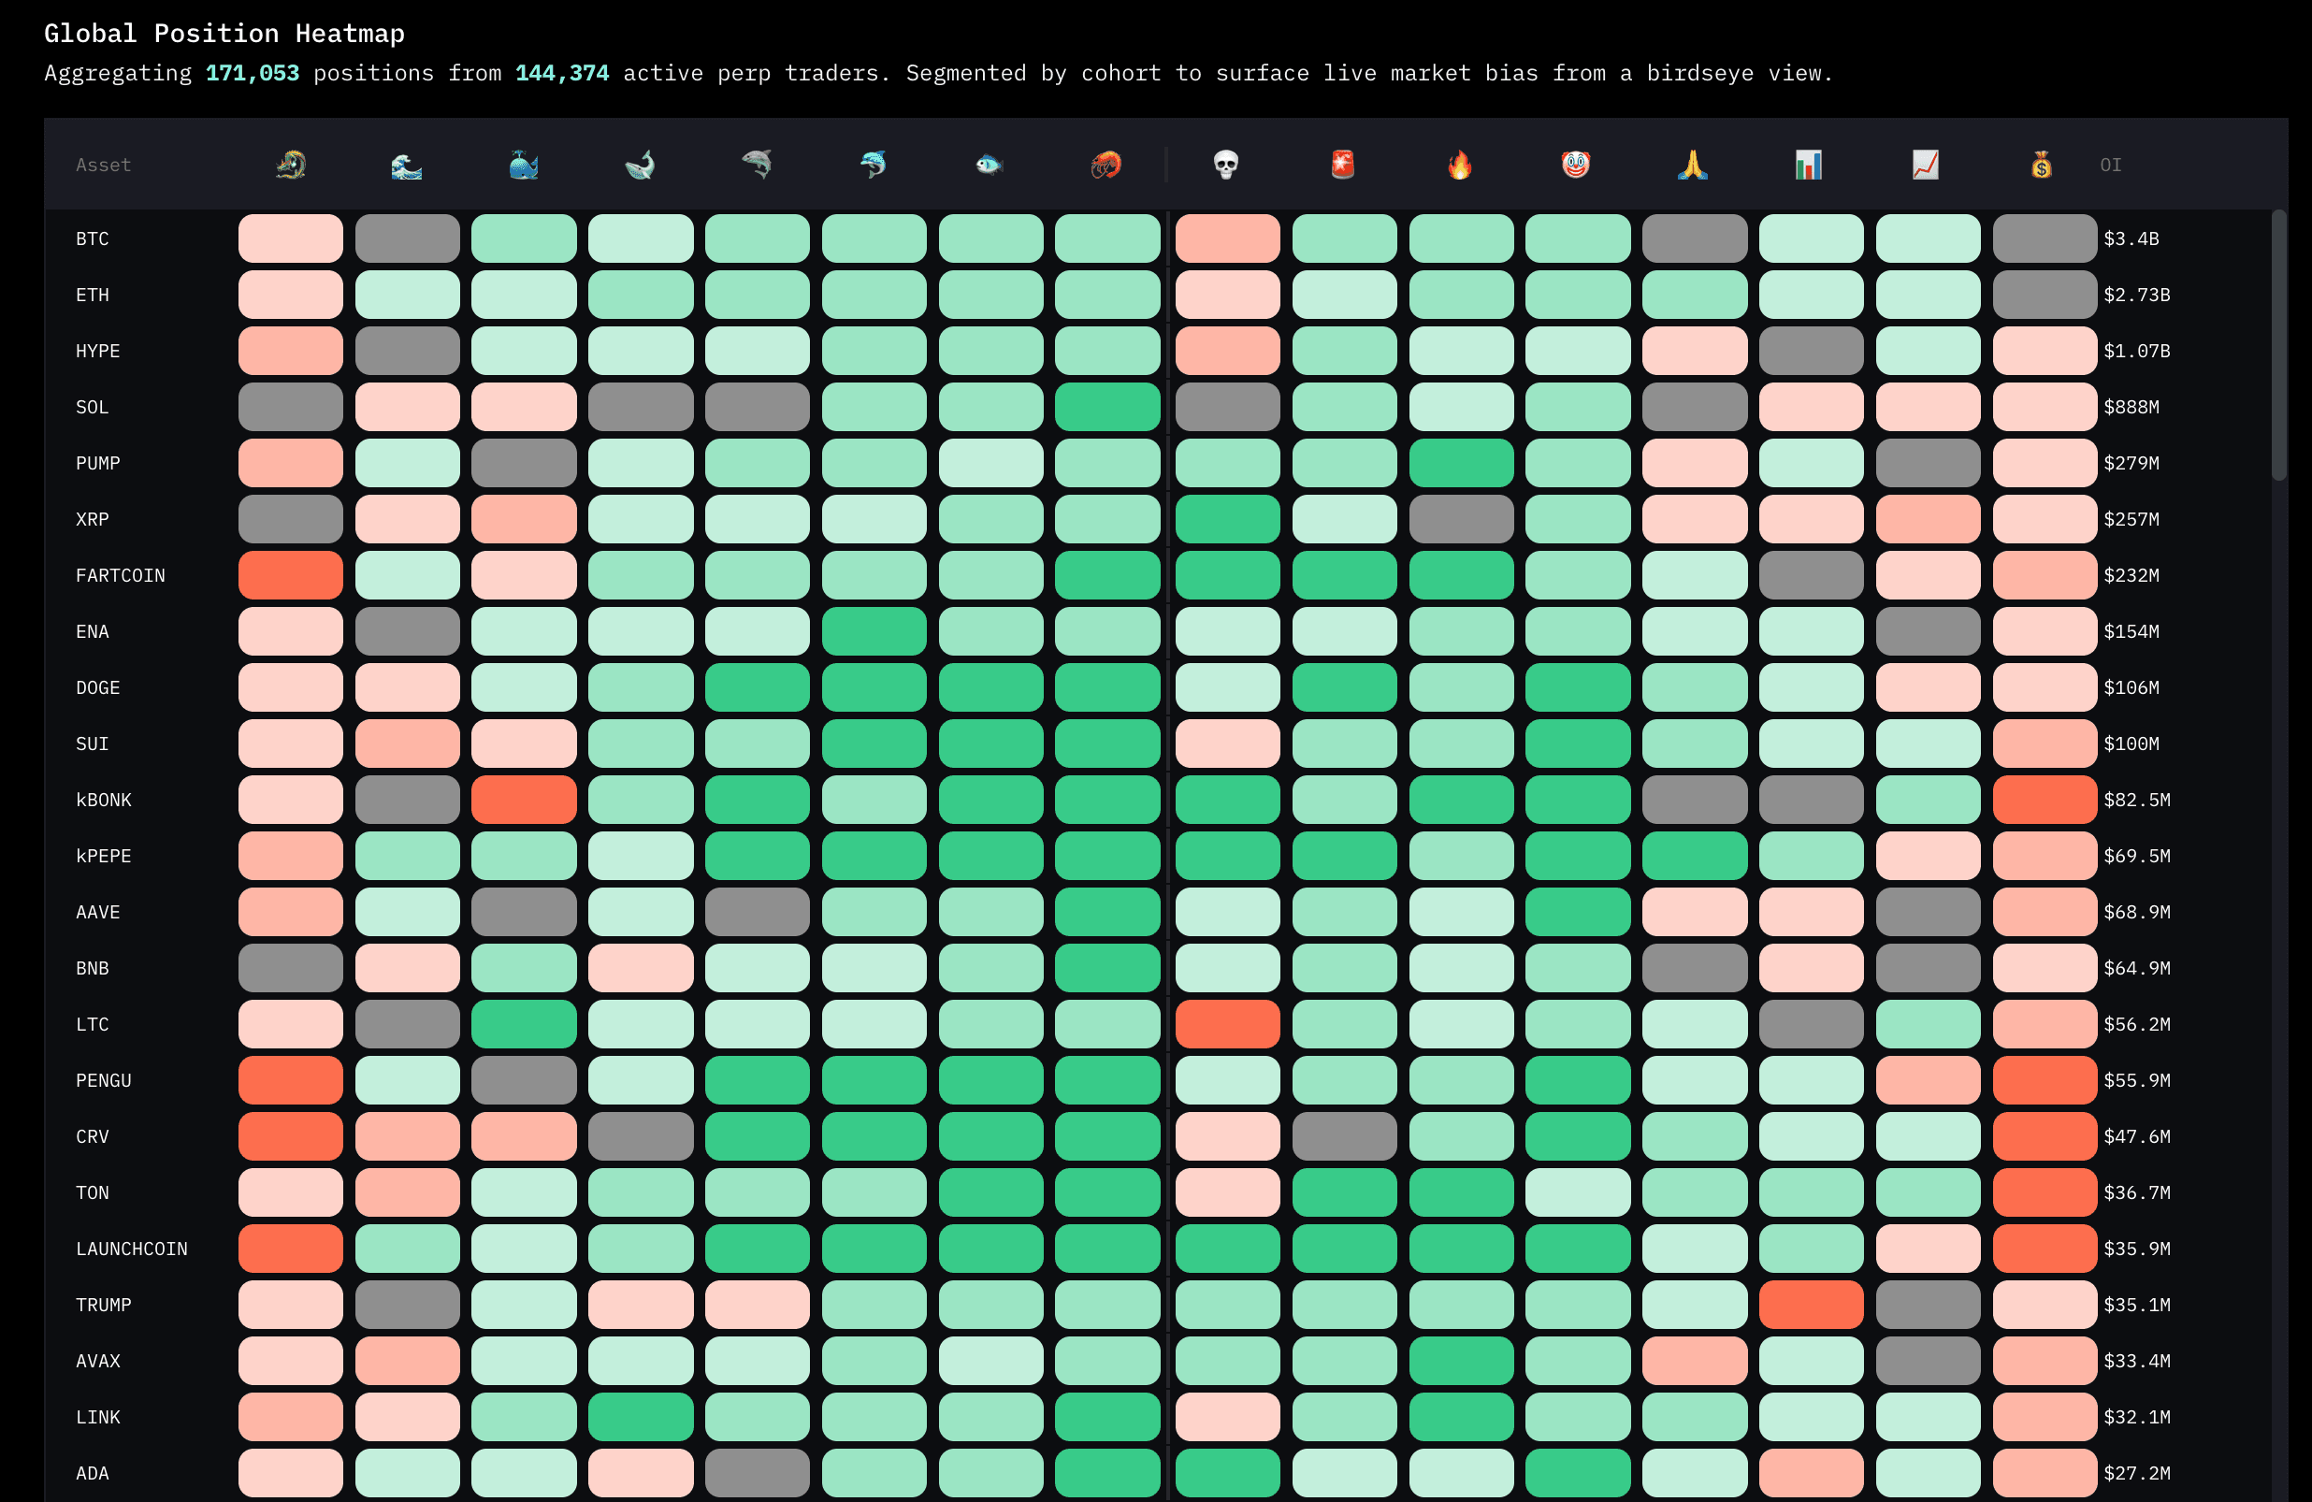Select the XRP asset row label
This screenshot has width=2312, height=1502.
point(93,520)
